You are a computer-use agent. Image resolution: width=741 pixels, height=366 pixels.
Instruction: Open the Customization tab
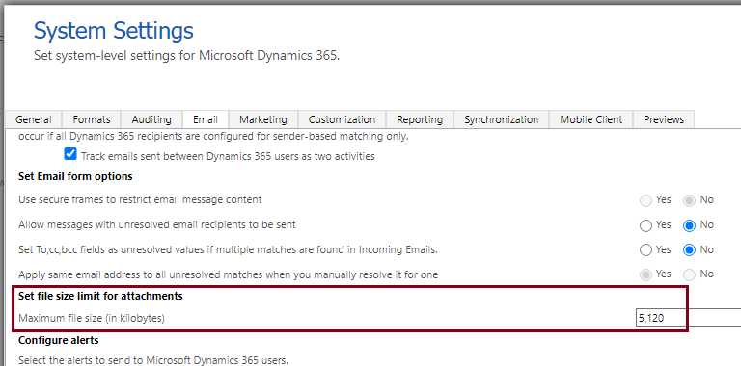342,119
